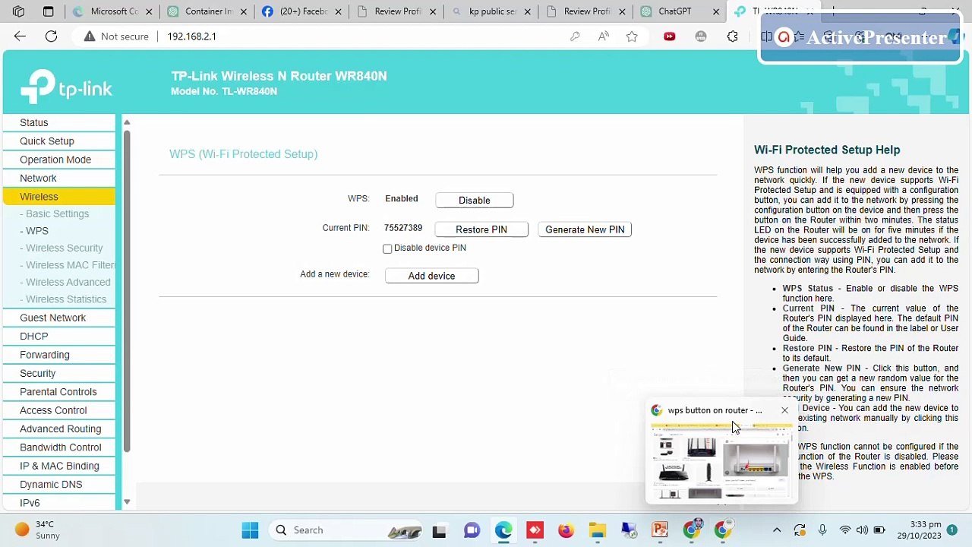Click the address bar showing 192.168.2.1
Image resolution: width=972 pixels, height=547 pixels.
click(x=192, y=36)
